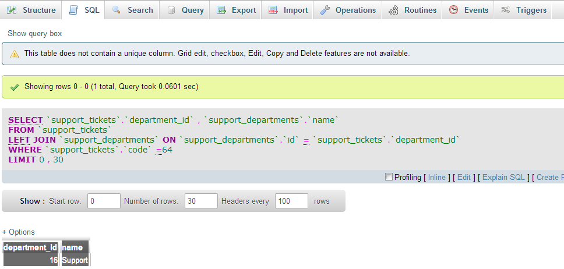The image size is (564, 269).
Task: Click the Headers every field
Action: (291, 201)
